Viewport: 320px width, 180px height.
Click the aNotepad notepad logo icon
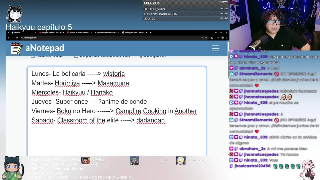(x=17, y=48)
